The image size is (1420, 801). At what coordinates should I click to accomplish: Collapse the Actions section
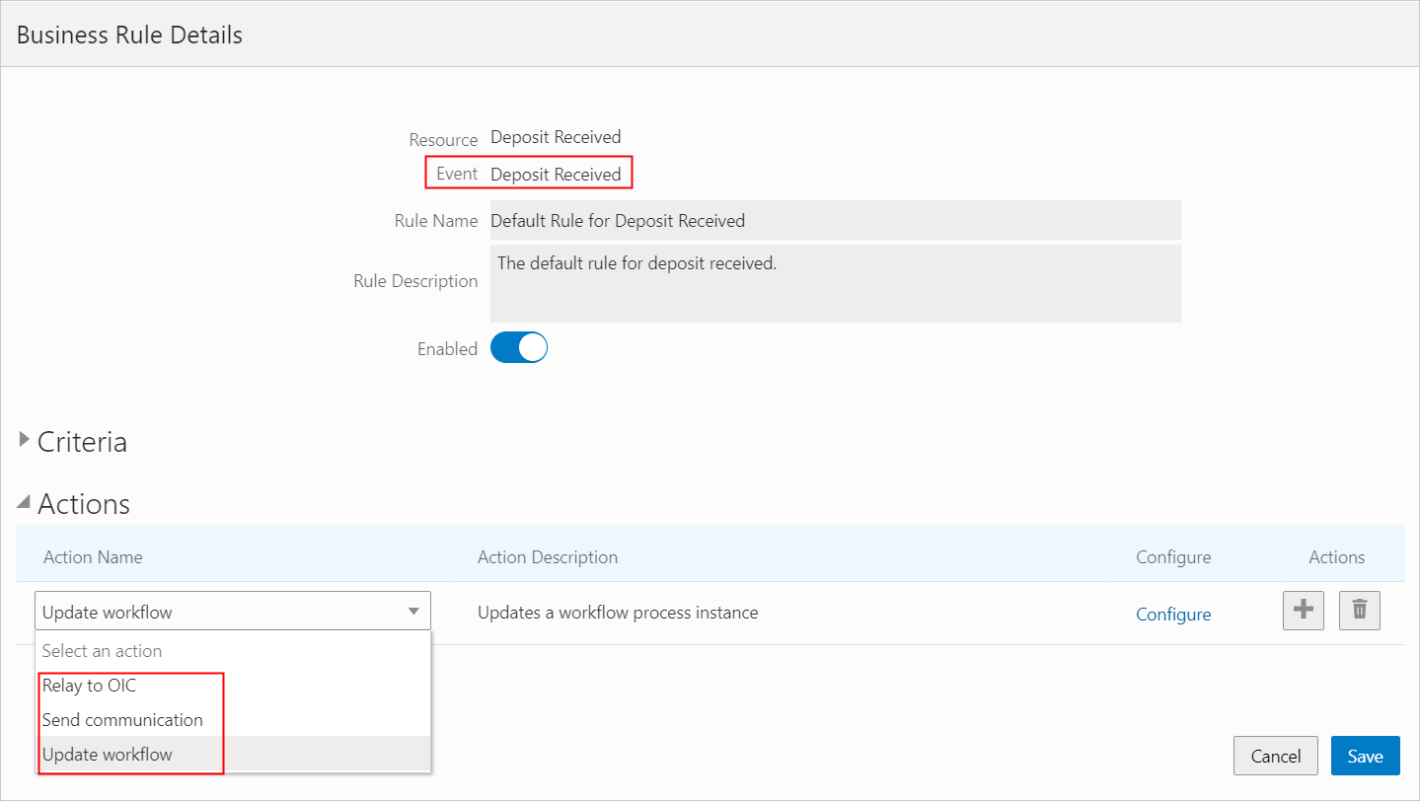[25, 503]
